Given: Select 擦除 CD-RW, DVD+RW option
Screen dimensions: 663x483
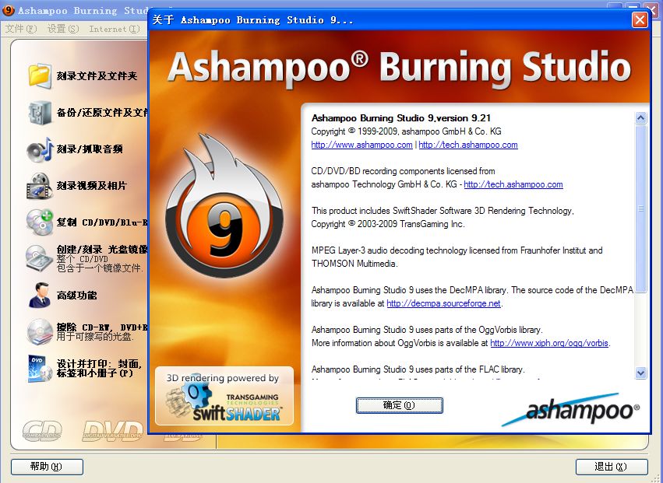Looking at the screenshot, I should [x=102, y=327].
